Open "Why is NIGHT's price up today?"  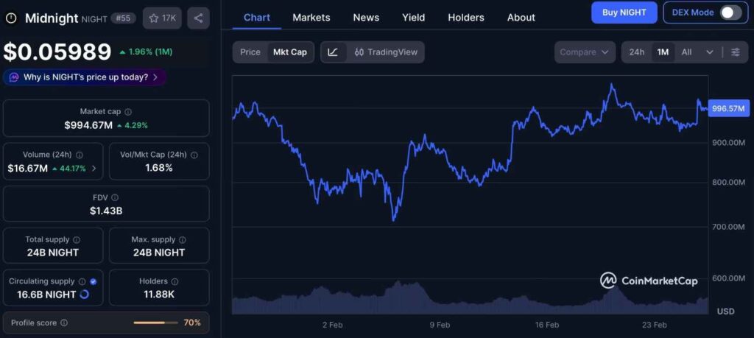click(x=85, y=77)
